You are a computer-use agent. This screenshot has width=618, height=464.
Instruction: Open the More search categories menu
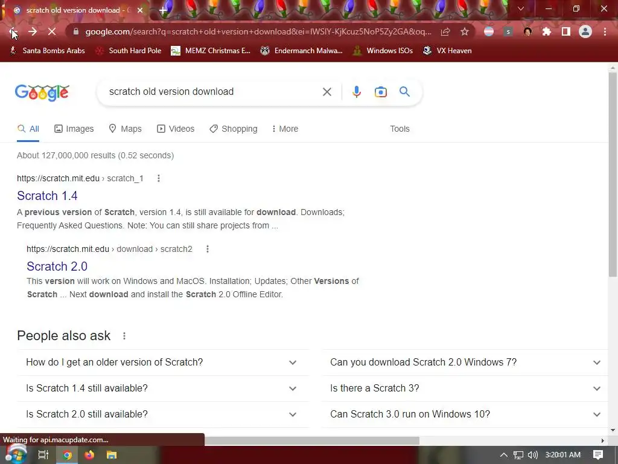coord(285,129)
